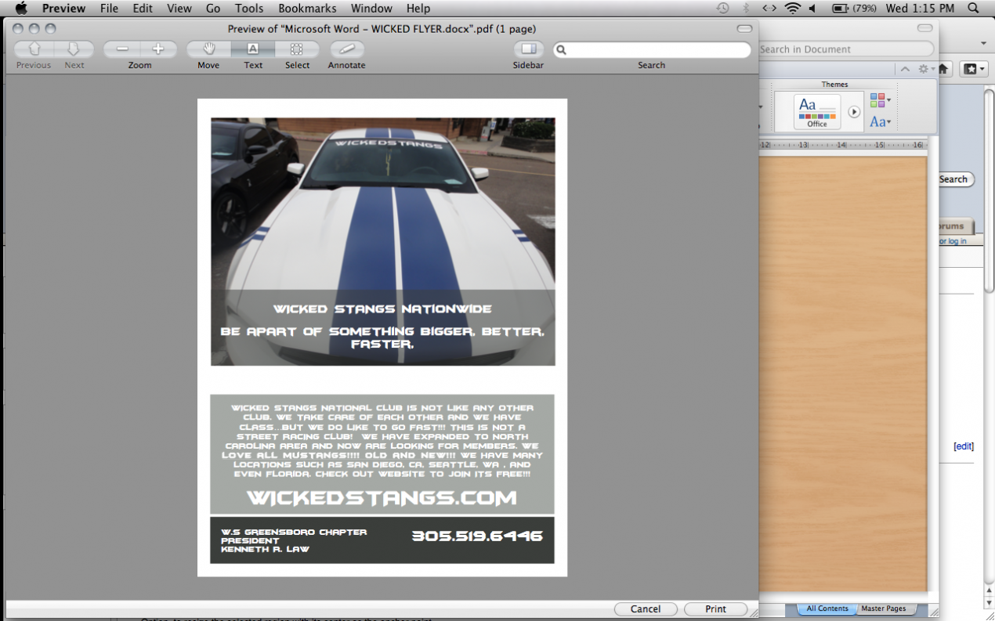Open the Wi-Fi status menu

click(793, 8)
